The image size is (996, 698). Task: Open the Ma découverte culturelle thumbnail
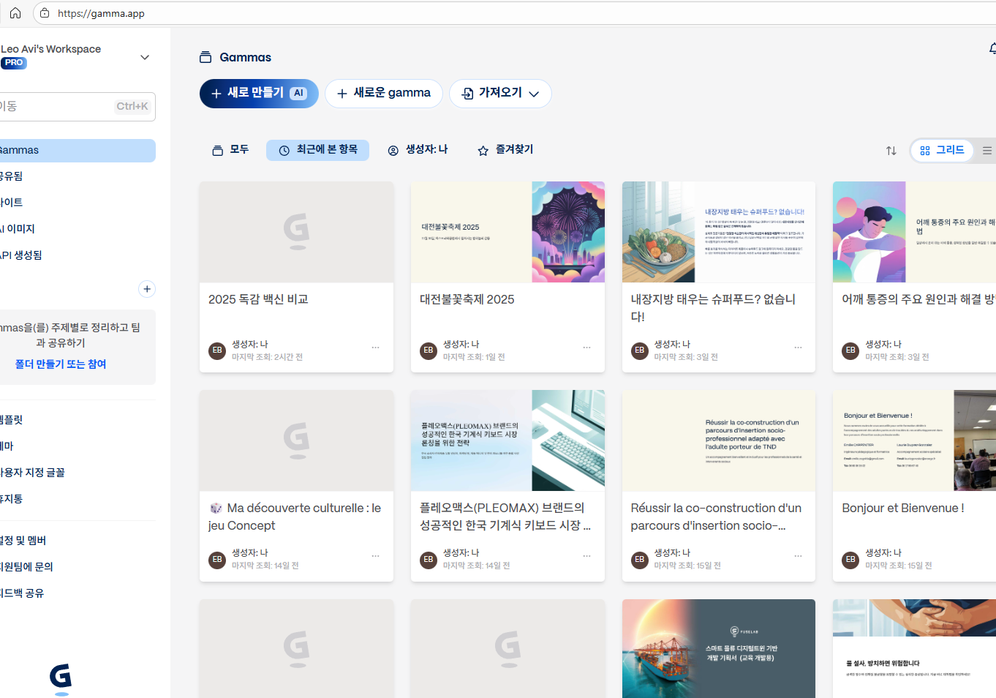pyautogui.click(x=296, y=440)
